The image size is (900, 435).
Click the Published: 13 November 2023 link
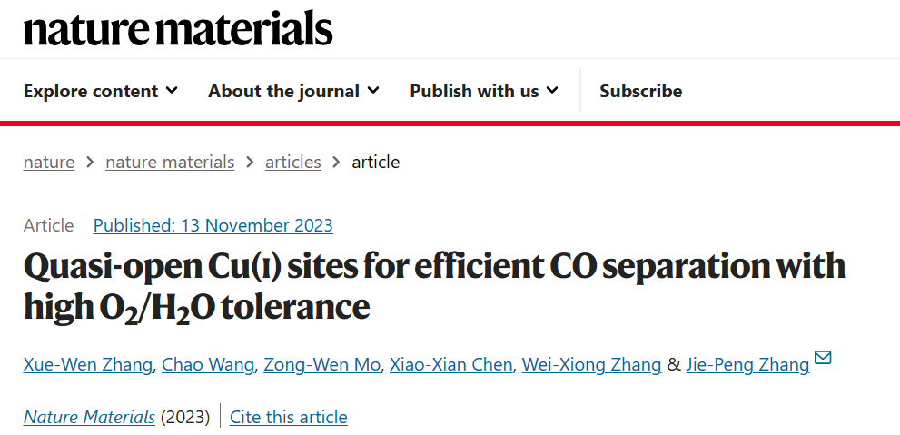pyautogui.click(x=213, y=225)
